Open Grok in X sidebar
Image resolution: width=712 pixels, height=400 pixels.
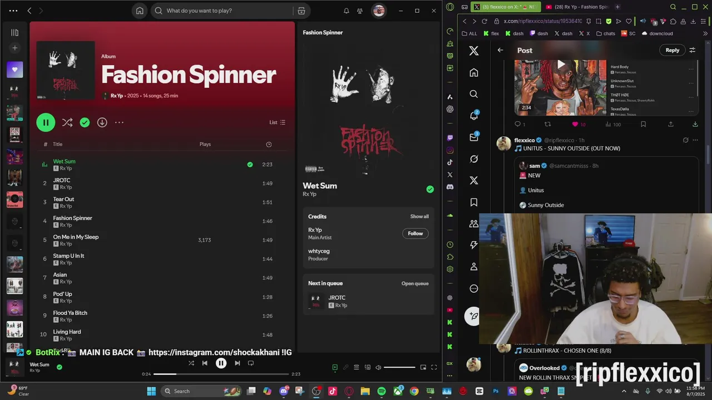coord(474,159)
